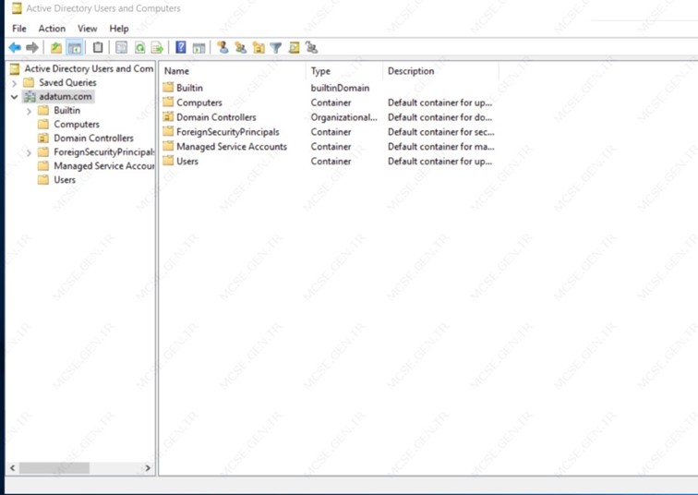Image resolution: width=698 pixels, height=495 pixels.
Task: Select Managed Service Accounts in tree pane
Action: pyautogui.click(x=103, y=166)
